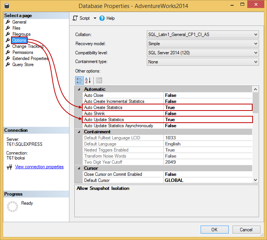Open the Files page
267x240 pixels.
pyautogui.click(x=16, y=28)
